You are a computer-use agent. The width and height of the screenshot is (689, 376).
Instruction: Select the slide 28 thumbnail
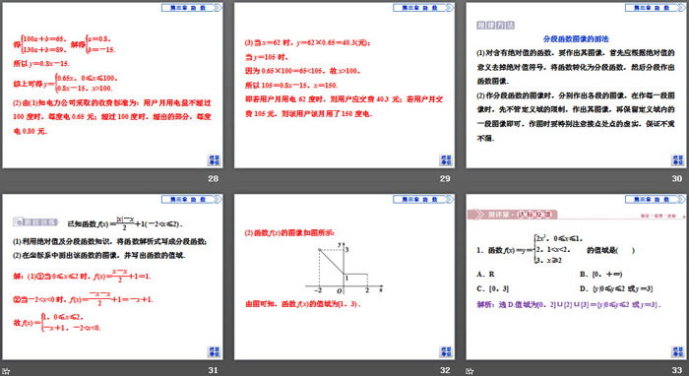pyautogui.click(x=112, y=86)
